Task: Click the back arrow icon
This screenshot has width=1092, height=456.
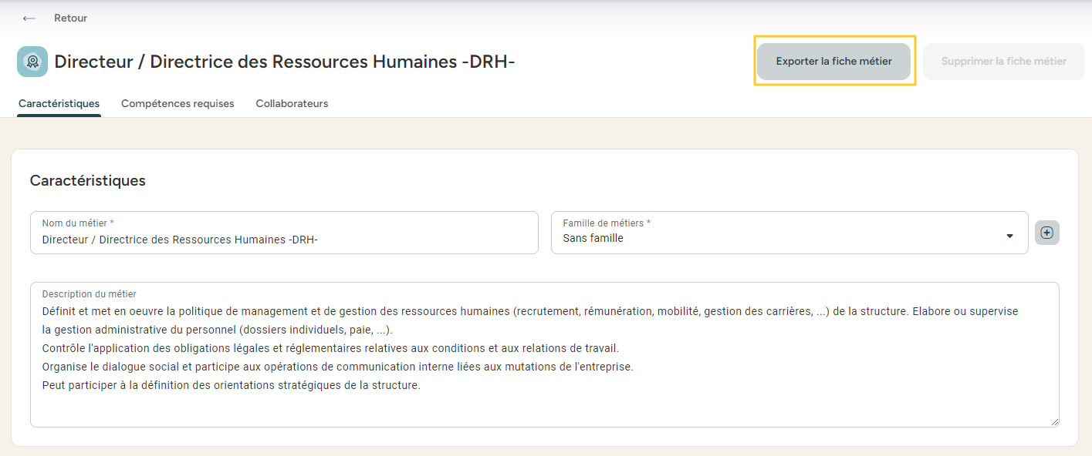Action: (29, 18)
